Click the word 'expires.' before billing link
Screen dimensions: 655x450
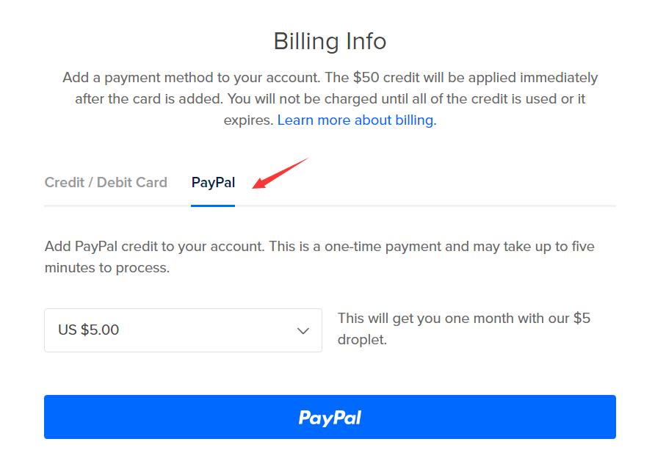(x=248, y=120)
